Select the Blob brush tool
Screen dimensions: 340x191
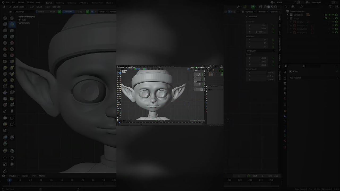point(12,37)
